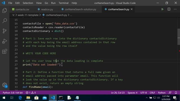Click the feedback icon in status bar

click(x=170, y=93)
